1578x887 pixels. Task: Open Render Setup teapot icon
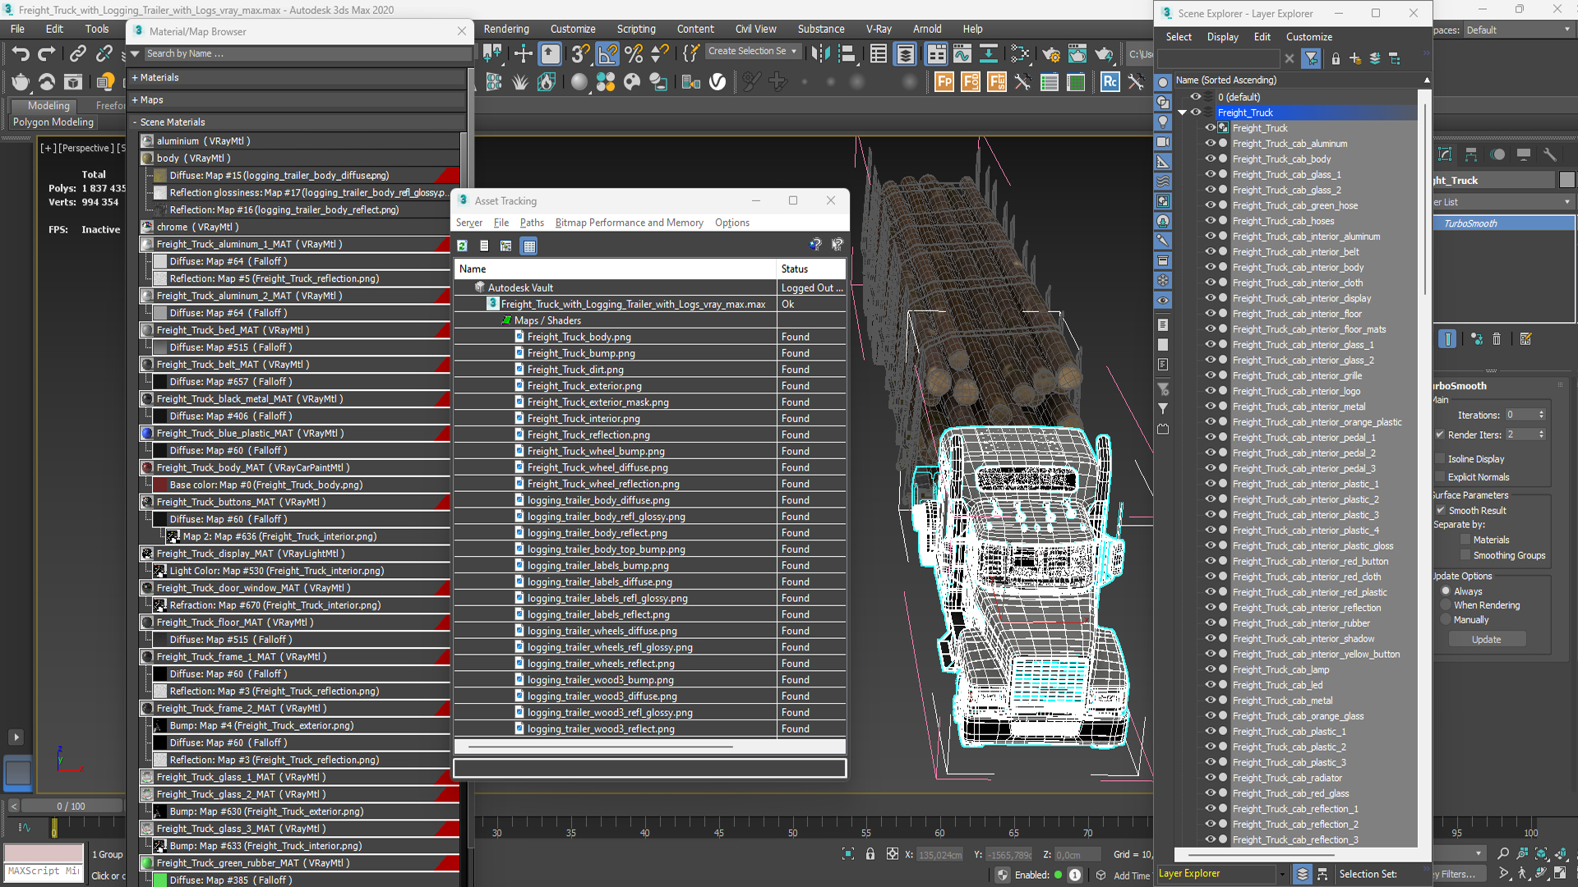tap(1051, 54)
